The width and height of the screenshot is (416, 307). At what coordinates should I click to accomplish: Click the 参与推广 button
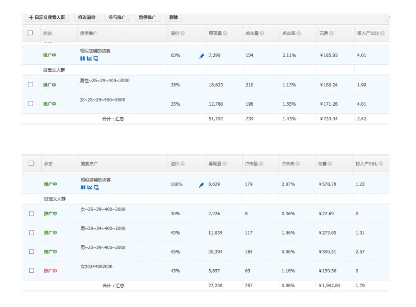(x=117, y=17)
